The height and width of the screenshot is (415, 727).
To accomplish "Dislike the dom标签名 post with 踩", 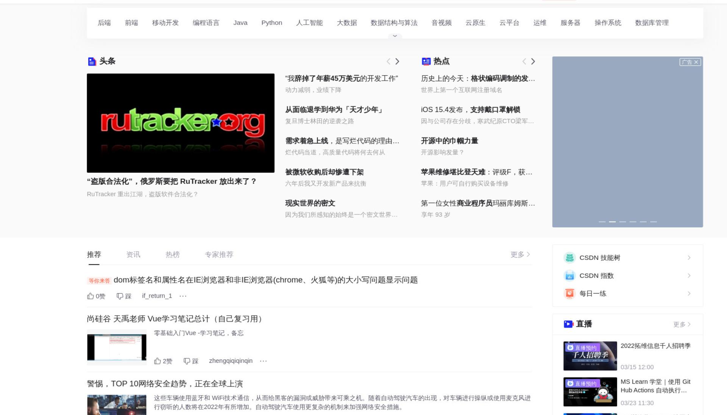I will (x=124, y=296).
